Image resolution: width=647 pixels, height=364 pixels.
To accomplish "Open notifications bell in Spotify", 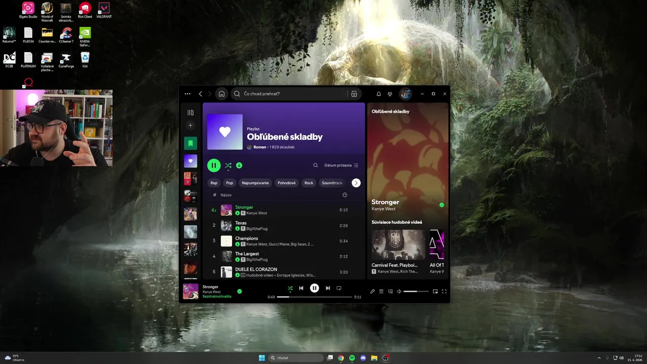I will pyautogui.click(x=379, y=94).
